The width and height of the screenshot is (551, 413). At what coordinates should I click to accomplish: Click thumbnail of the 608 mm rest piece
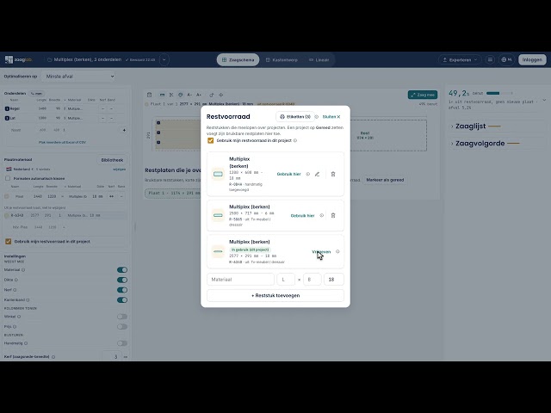click(218, 174)
